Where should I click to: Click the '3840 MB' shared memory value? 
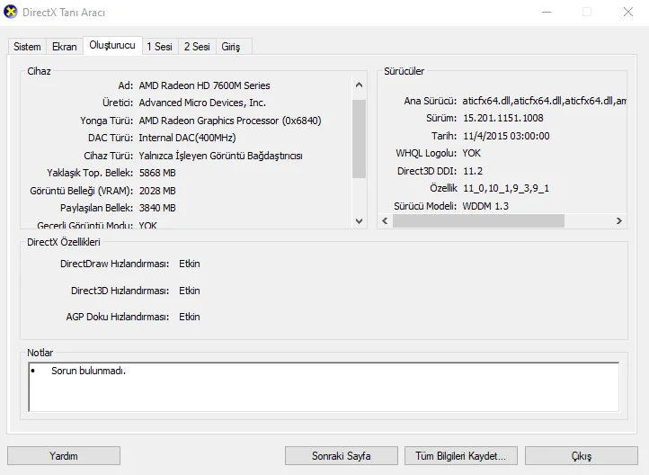[x=157, y=208]
